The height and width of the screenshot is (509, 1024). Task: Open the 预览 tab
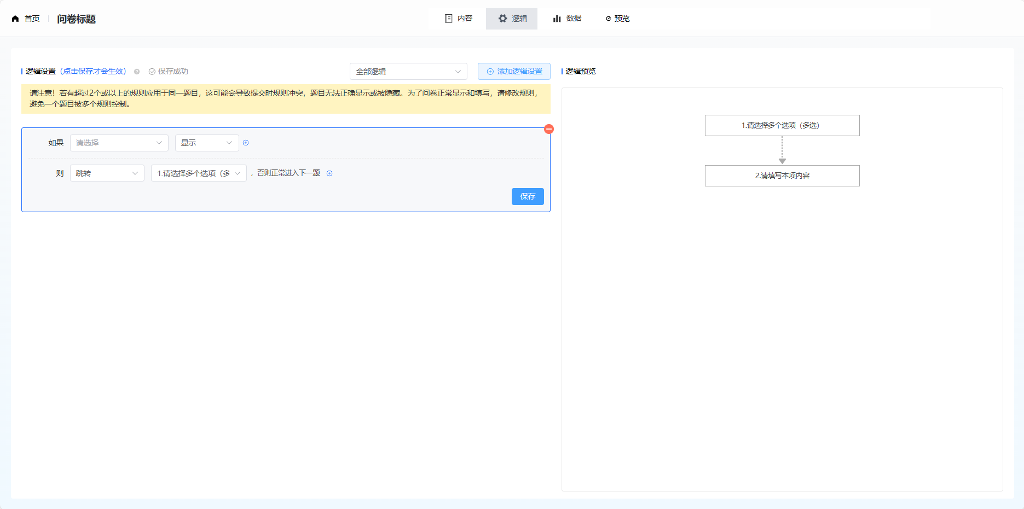coord(617,19)
